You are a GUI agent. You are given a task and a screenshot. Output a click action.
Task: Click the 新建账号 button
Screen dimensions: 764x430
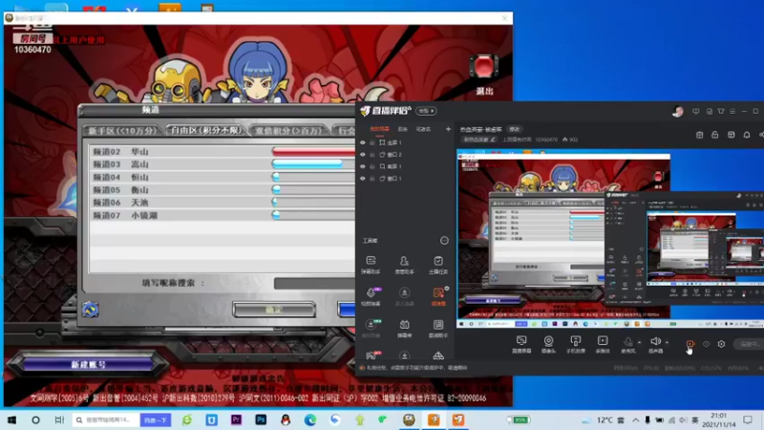pos(88,365)
